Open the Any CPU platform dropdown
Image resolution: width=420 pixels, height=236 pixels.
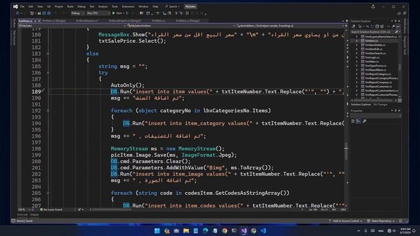(98, 13)
